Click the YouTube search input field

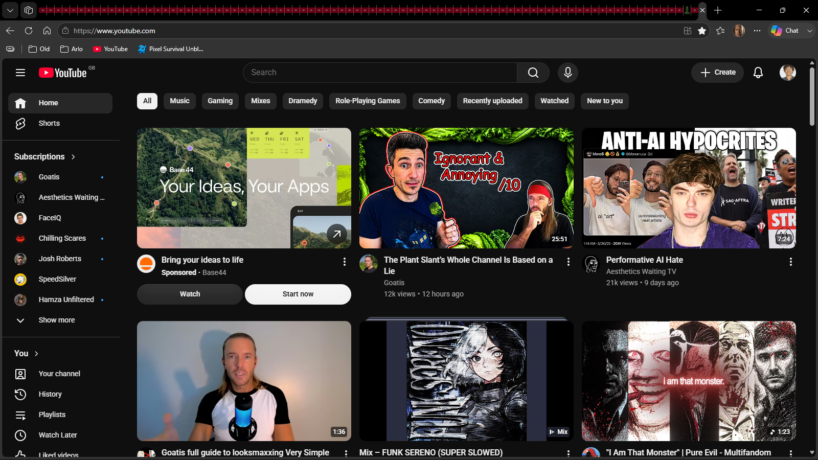coord(380,73)
